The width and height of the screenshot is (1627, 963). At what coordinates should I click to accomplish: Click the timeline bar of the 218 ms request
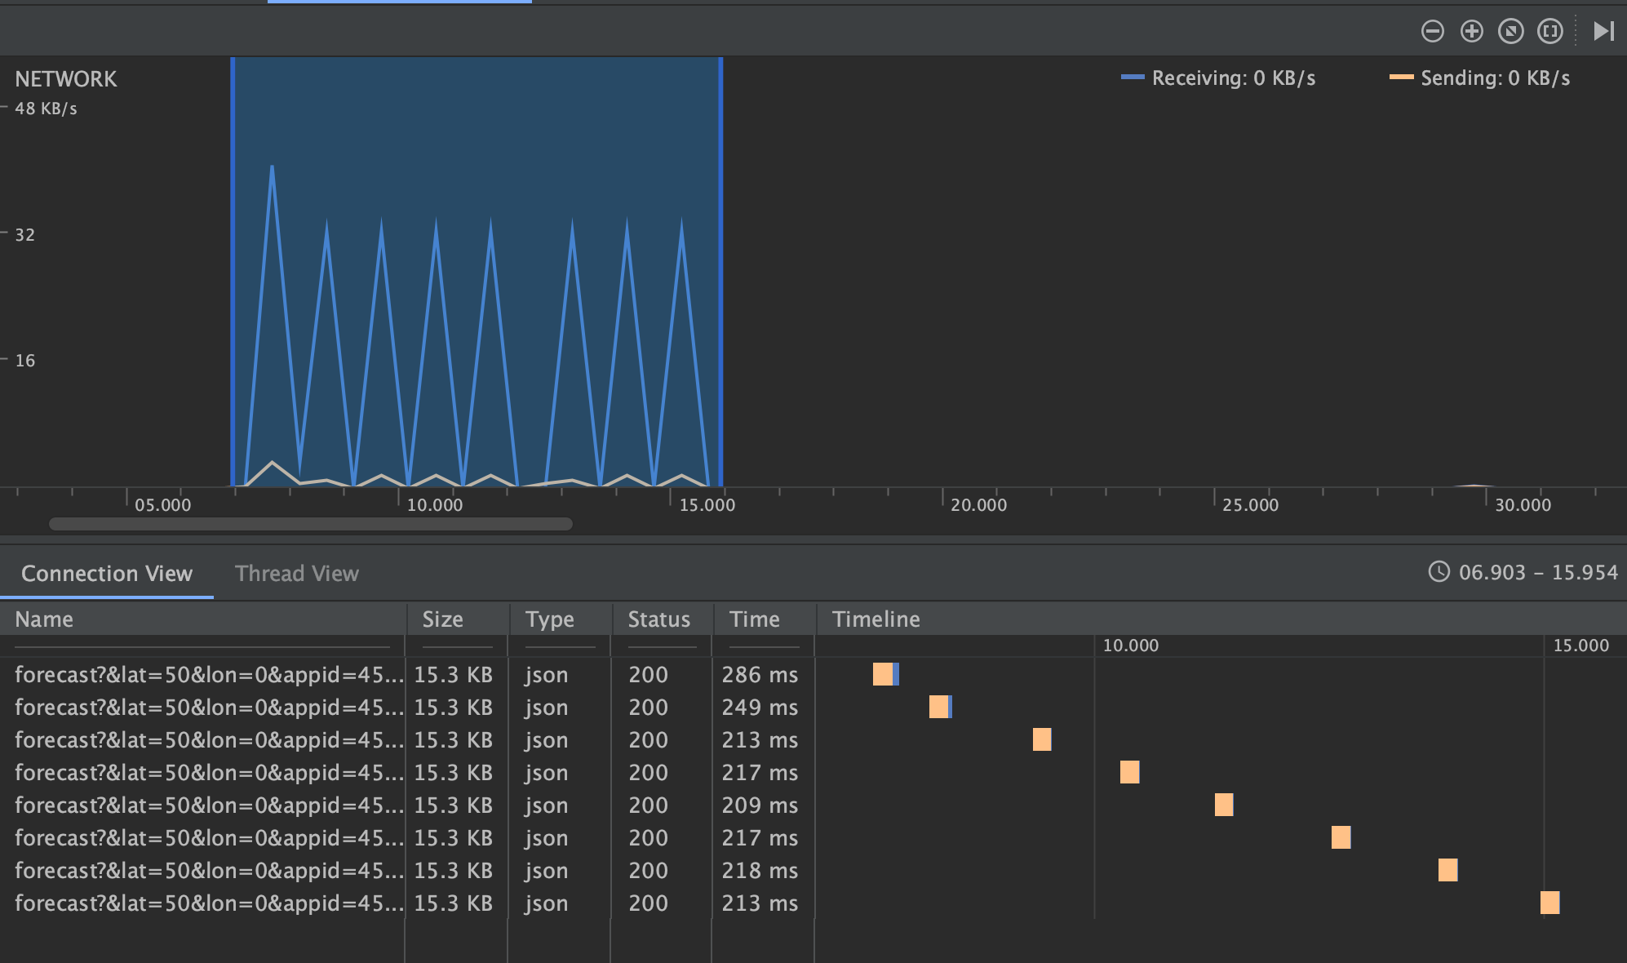pyautogui.click(x=1447, y=870)
